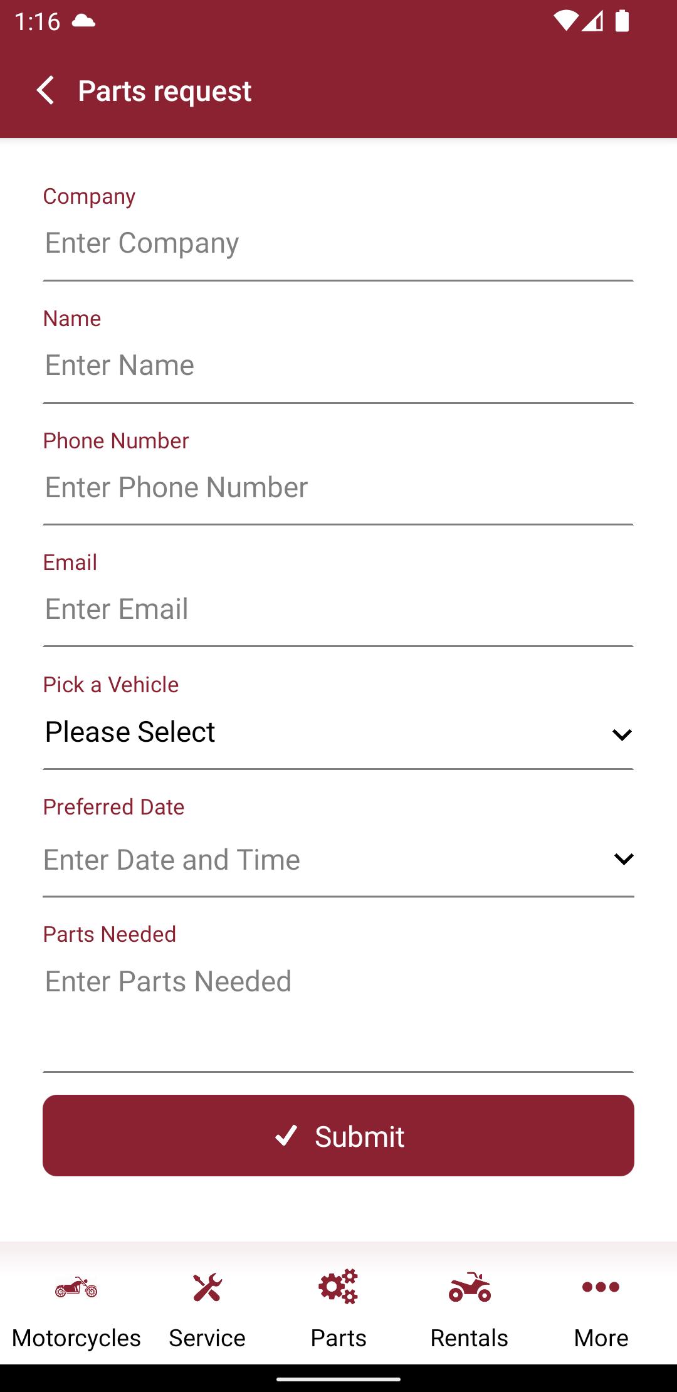677x1392 pixels.
Task: Open the Please Select vehicle combo box
Action: tap(338, 732)
